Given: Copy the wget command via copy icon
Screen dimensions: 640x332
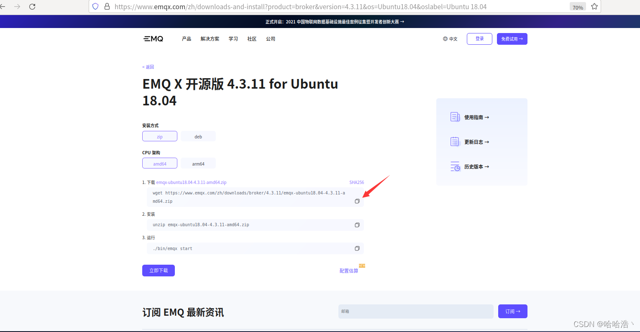Looking at the screenshot, I should [357, 201].
